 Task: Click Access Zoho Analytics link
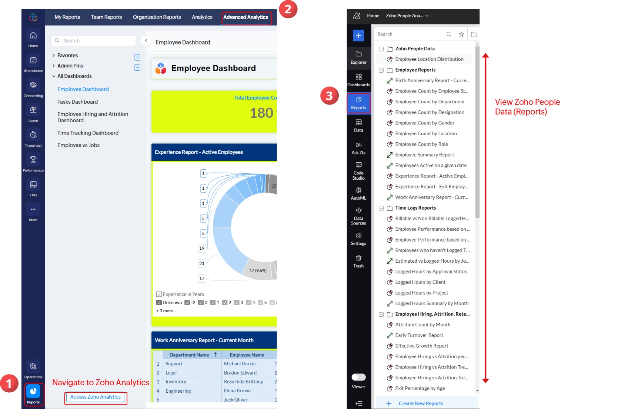(x=96, y=397)
